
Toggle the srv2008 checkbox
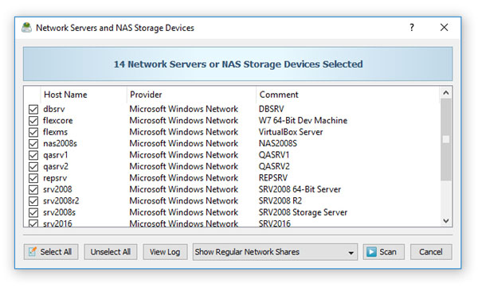(33, 189)
